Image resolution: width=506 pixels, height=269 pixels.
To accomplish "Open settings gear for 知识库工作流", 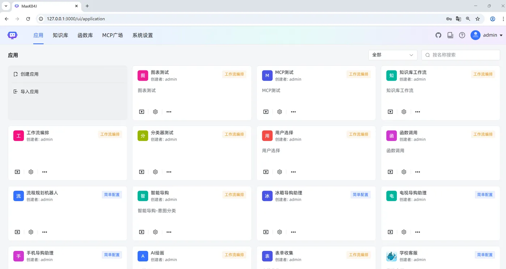I will tap(404, 112).
